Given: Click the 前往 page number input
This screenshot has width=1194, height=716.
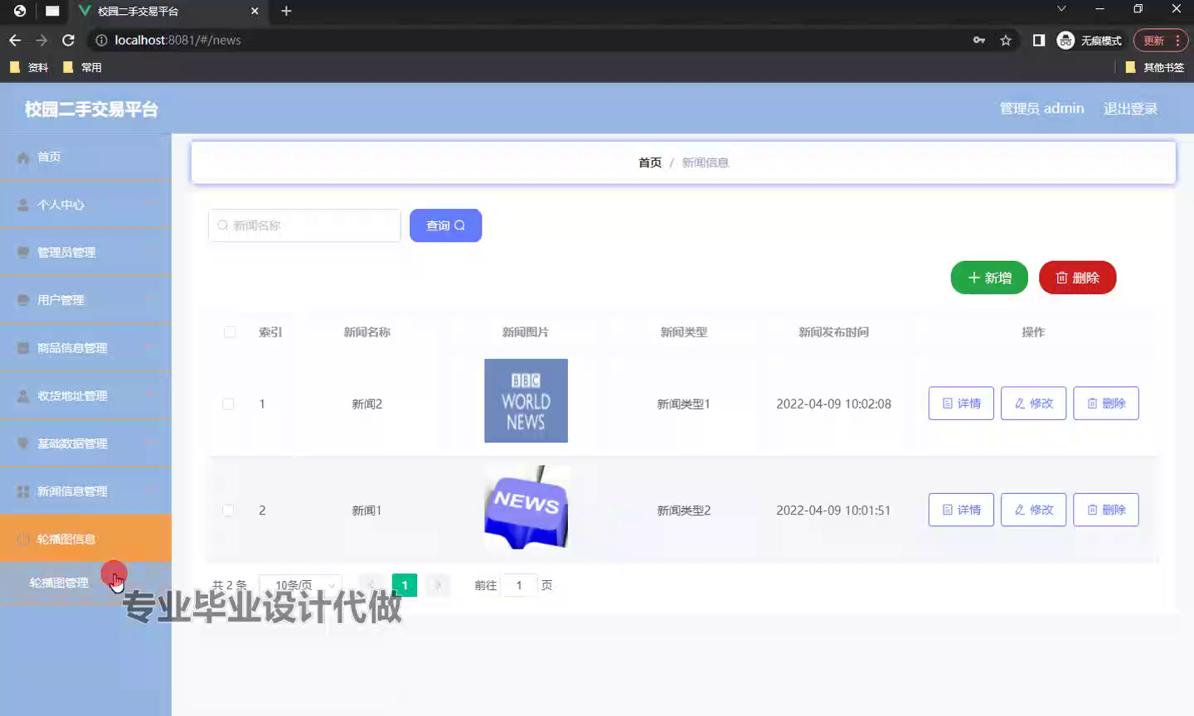Looking at the screenshot, I should point(519,585).
